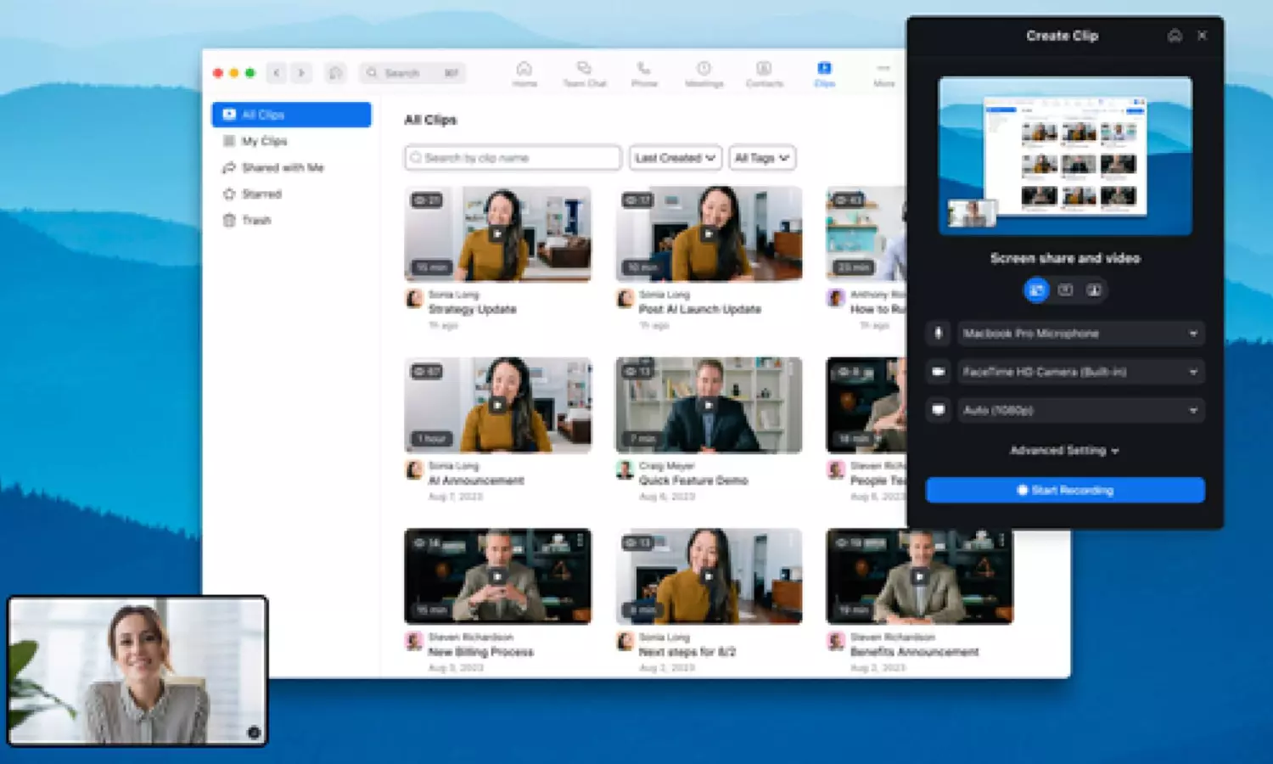The image size is (1273, 764).
Task: Open the FaceTime HD Camera dropdown
Action: click(1080, 372)
